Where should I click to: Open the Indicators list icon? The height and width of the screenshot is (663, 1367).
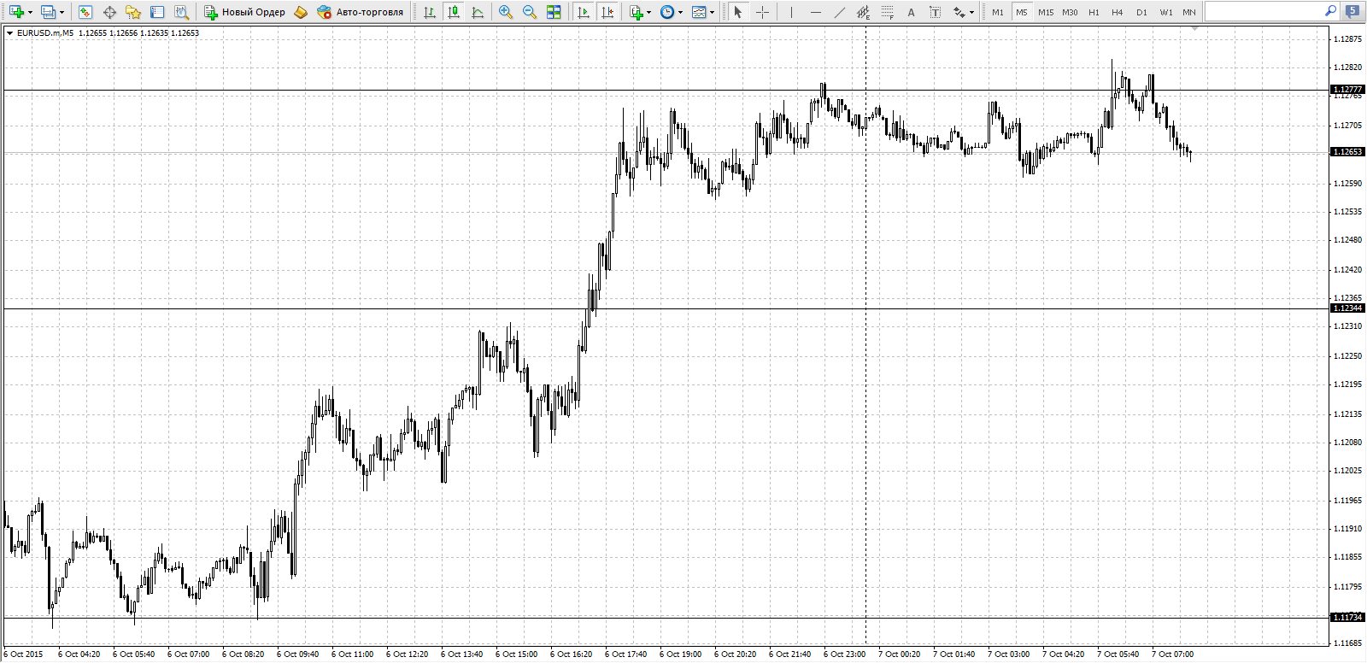(636, 12)
